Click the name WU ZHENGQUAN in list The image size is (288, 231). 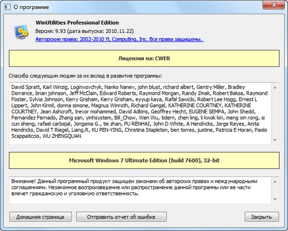pos(62,136)
